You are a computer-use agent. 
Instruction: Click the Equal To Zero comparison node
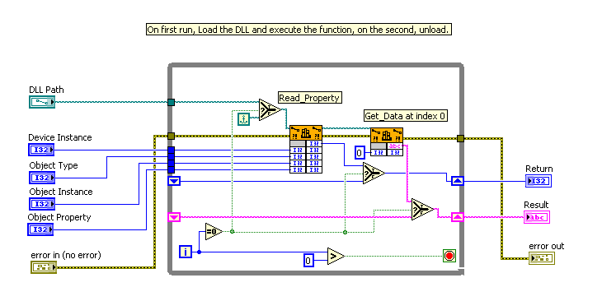pyautogui.click(x=214, y=231)
